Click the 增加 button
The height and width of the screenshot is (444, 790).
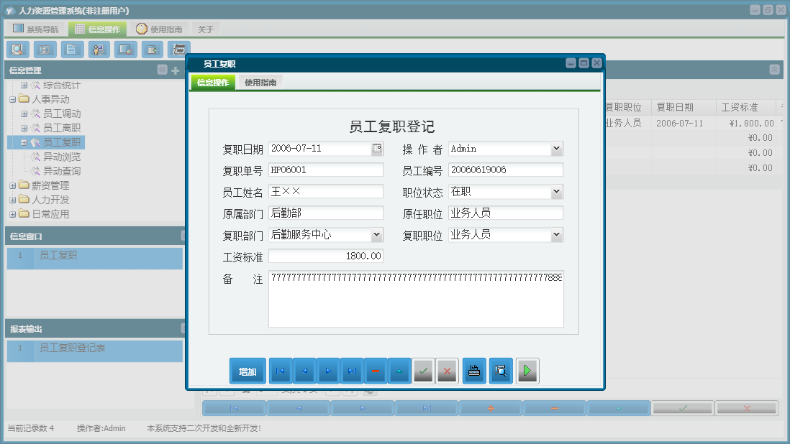pyautogui.click(x=248, y=371)
